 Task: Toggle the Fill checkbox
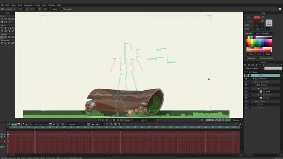coord(246,17)
